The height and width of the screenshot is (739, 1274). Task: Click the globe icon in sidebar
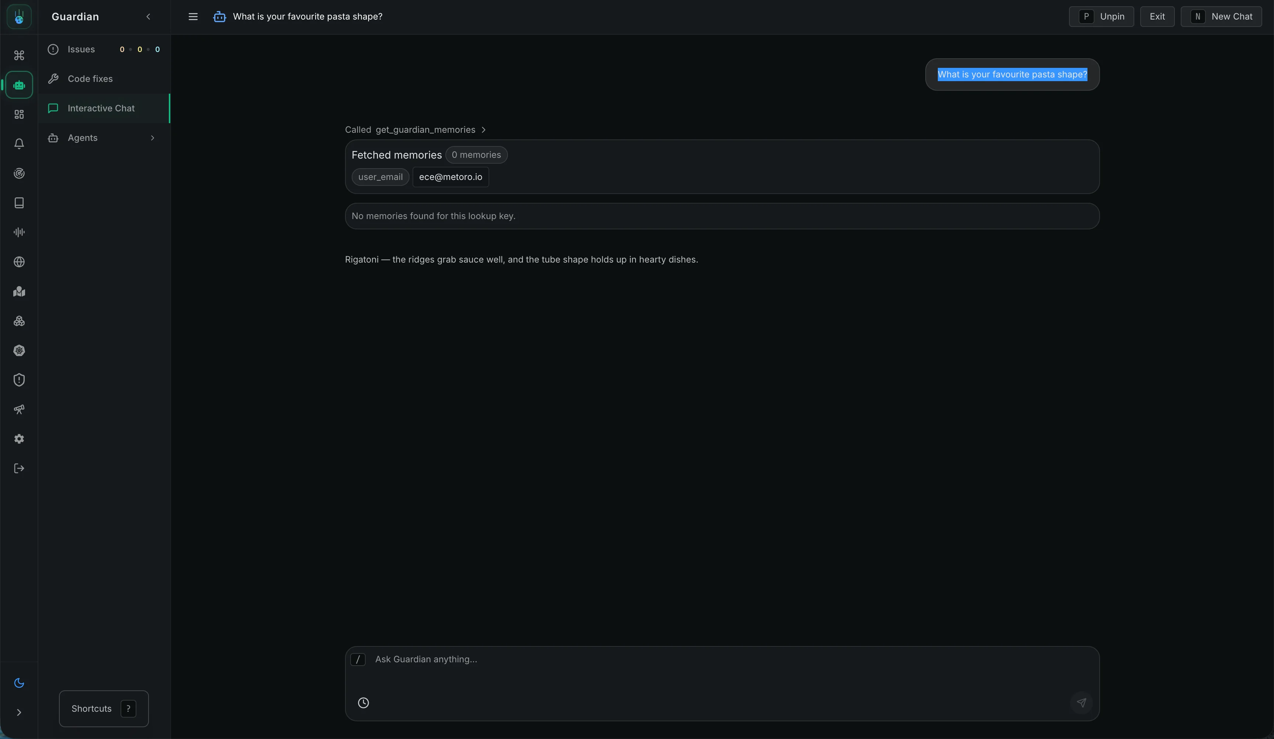(19, 262)
